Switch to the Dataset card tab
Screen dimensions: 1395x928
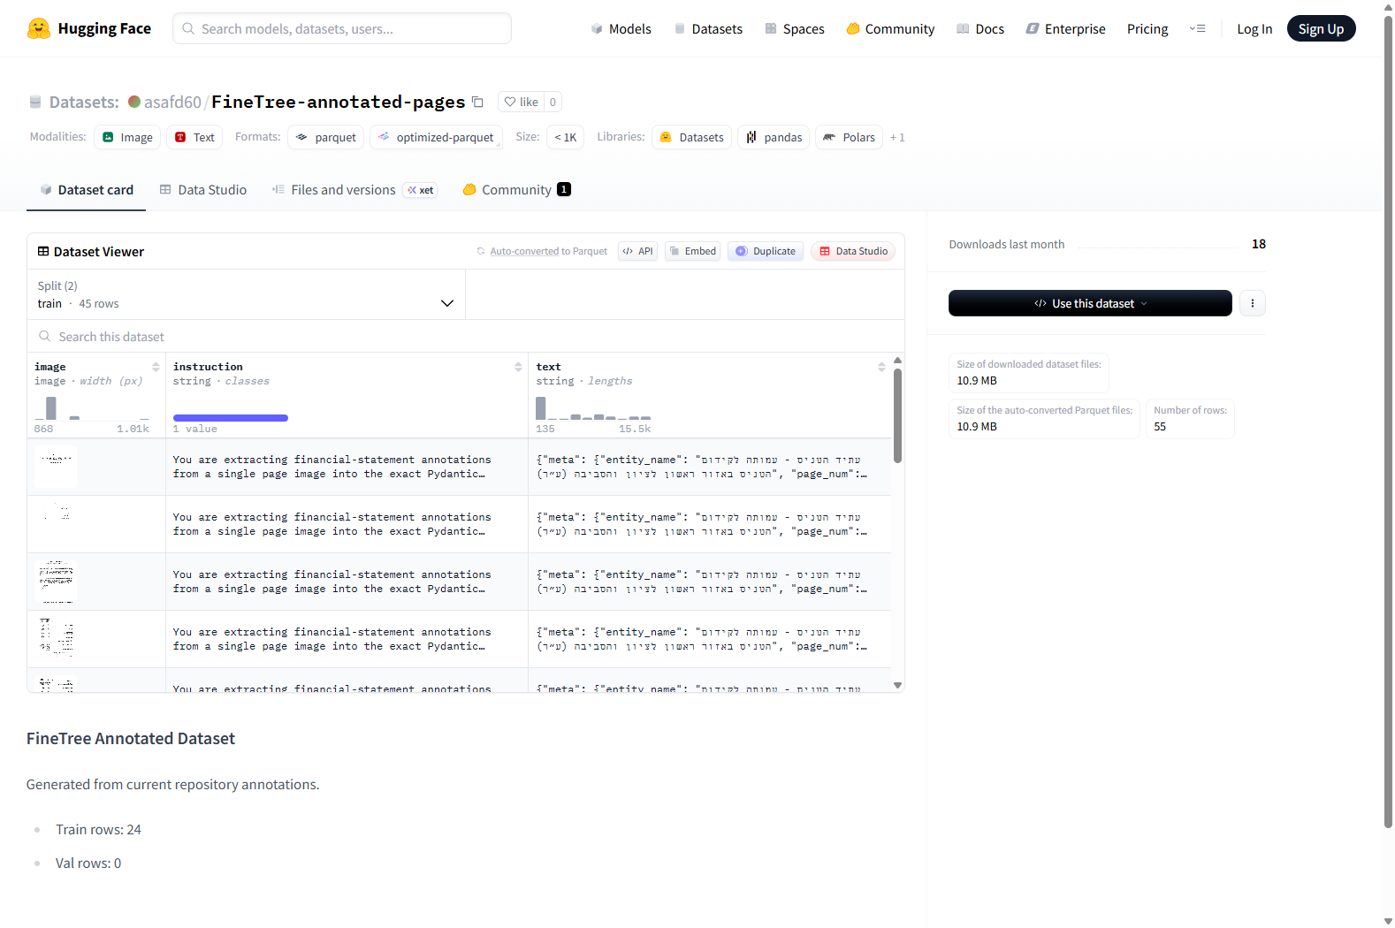(x=87, y=190)
